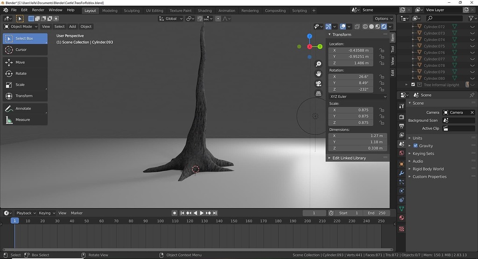Toggle show gizmos button

(328, 27)
